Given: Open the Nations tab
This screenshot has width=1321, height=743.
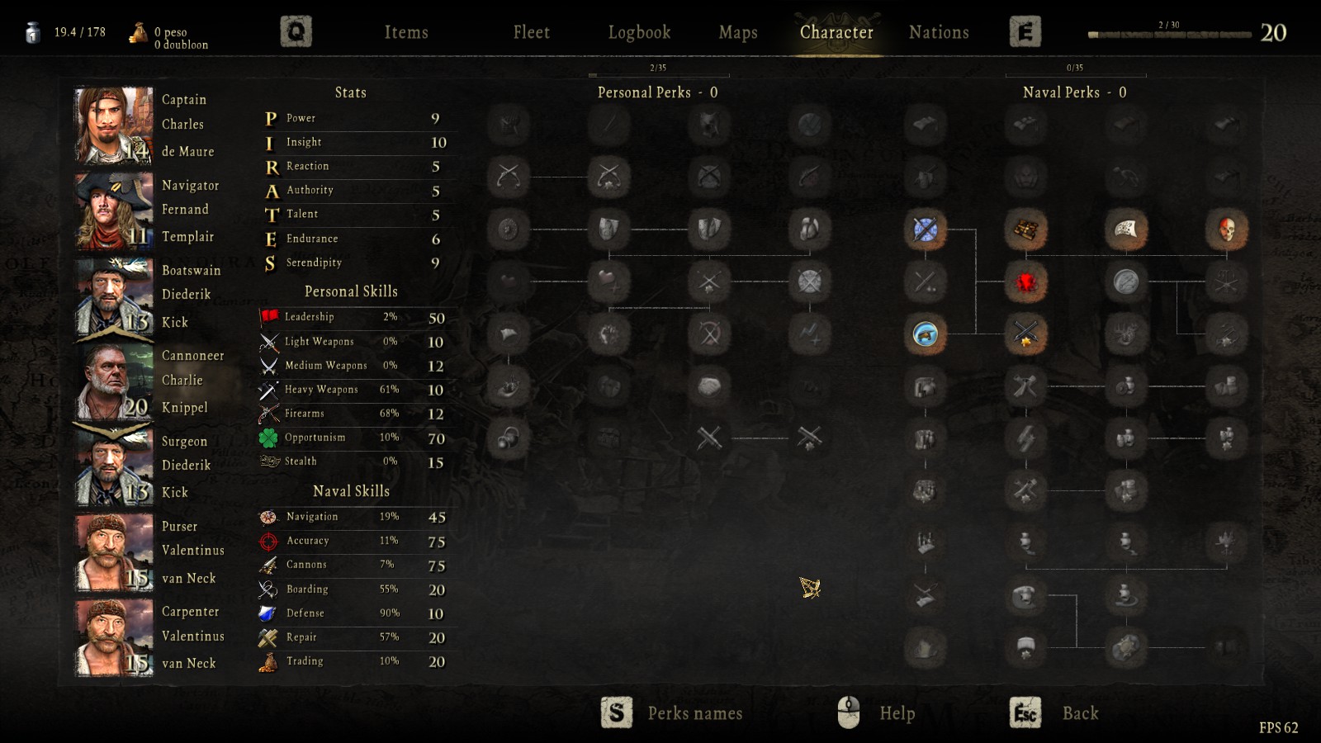Looking at the screenshot, I should pyautogui.click(x=939, y=32).
